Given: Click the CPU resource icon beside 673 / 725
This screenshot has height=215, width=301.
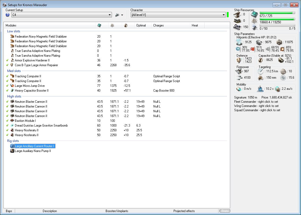Looking at the screenshot, I should [x=254, y=14].
